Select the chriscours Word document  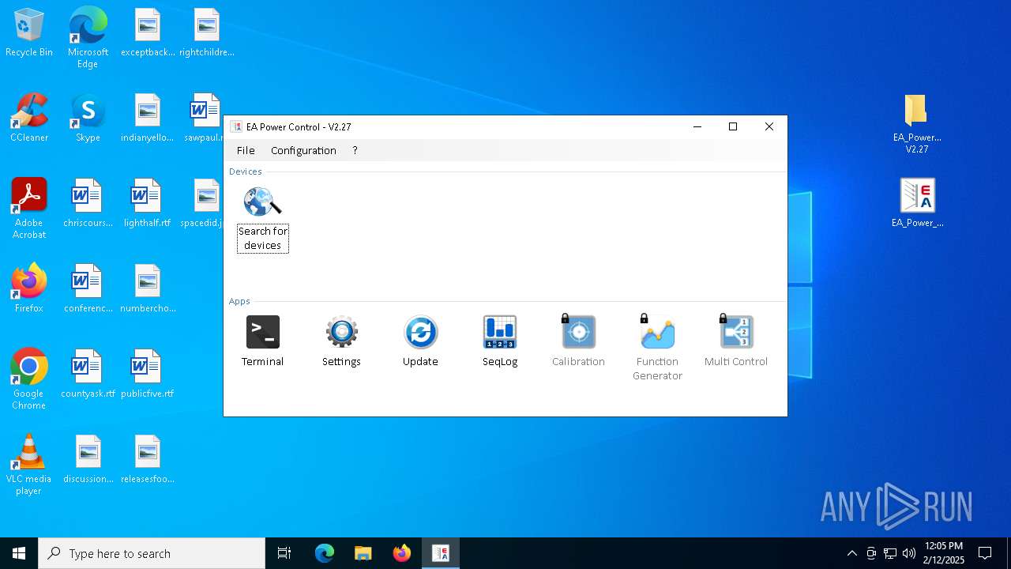(88, 204)
